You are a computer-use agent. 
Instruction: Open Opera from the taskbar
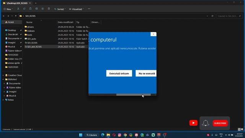click(x=114, y=135)
